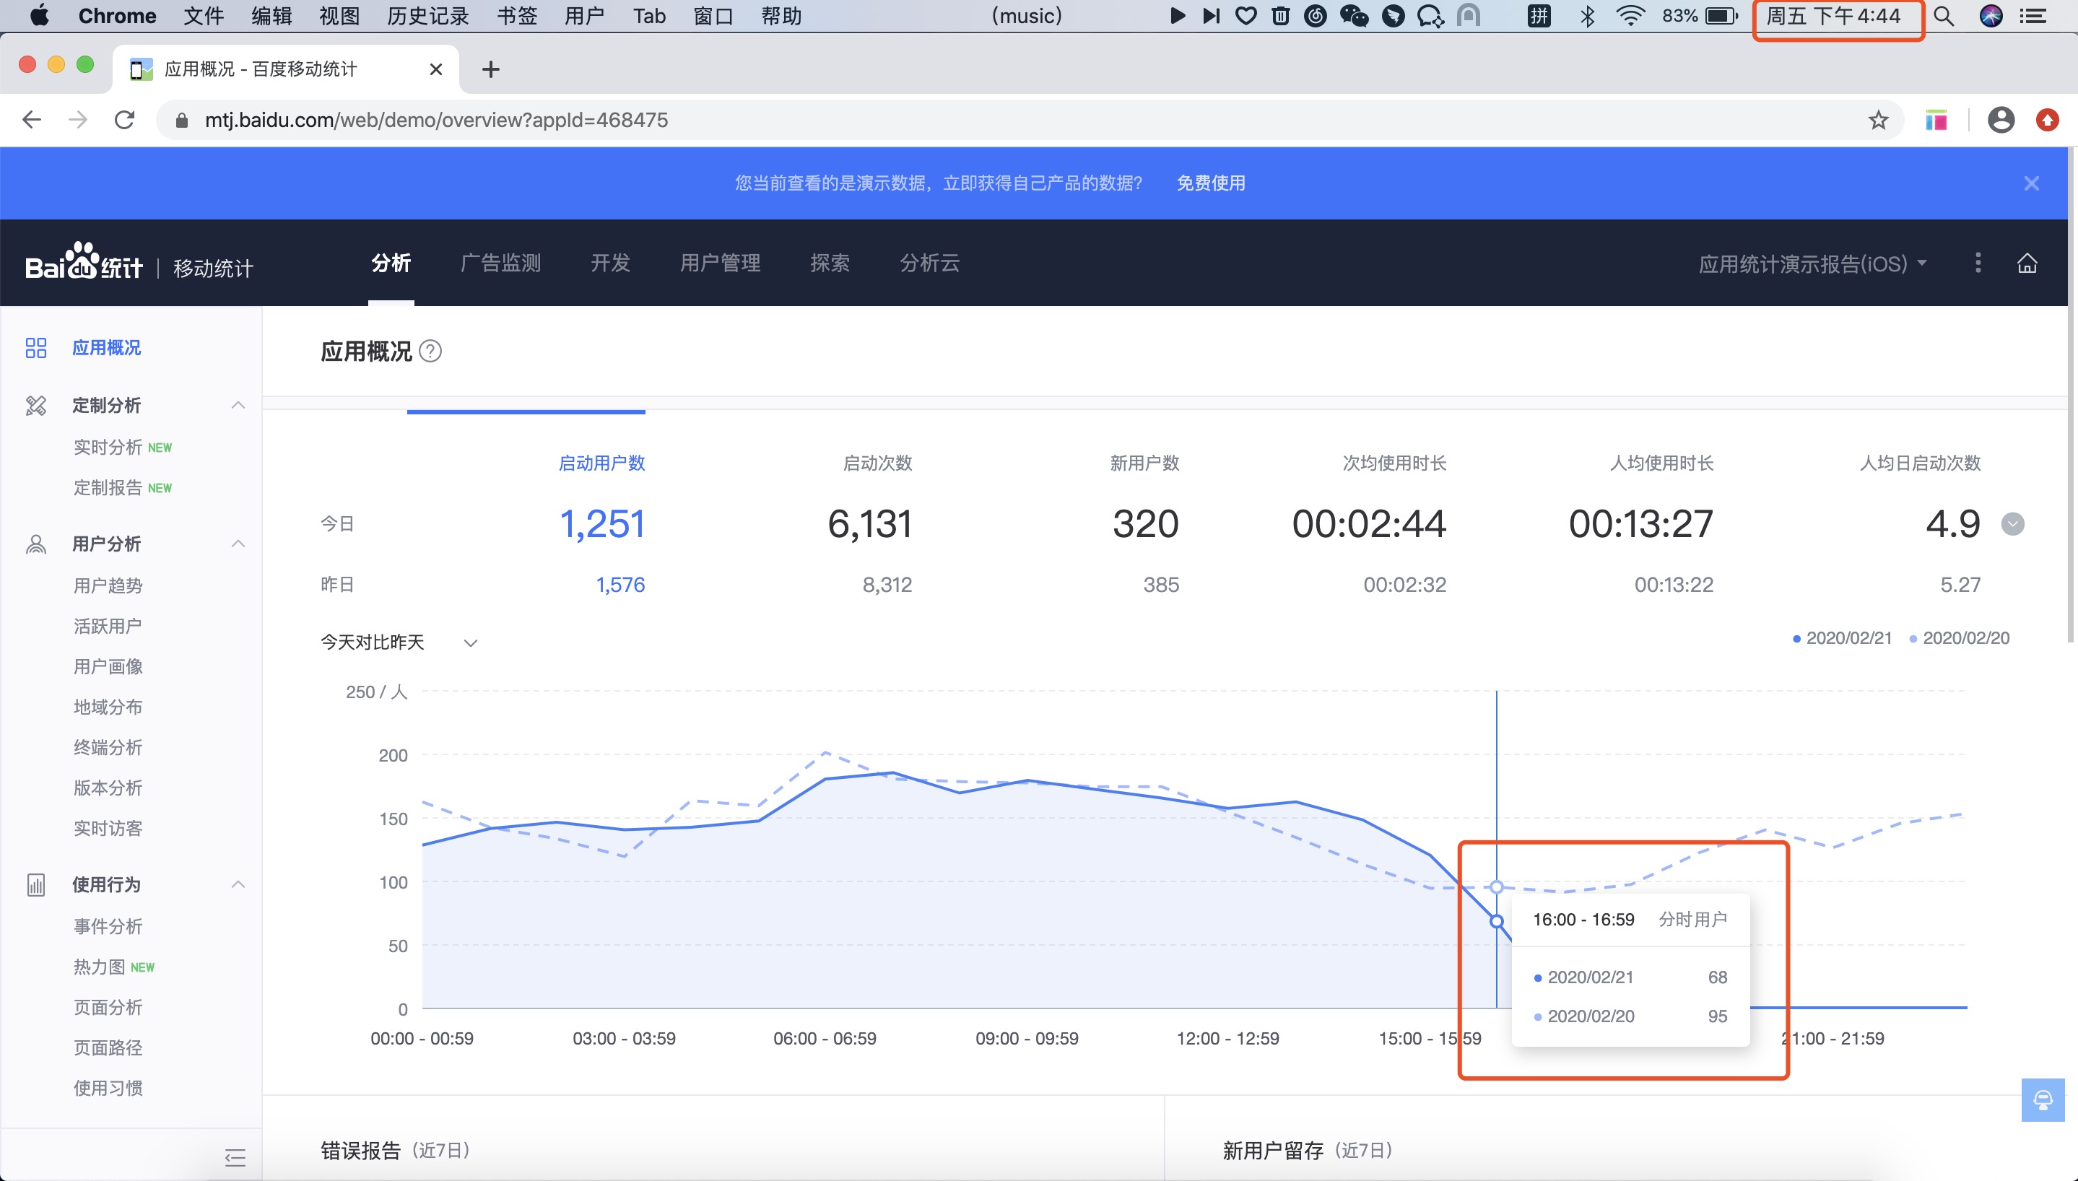The width and height of the screenshot is (2078, 1181).
Task: Click the colorful extension icon in toolbar
Action: point(1936,120)
